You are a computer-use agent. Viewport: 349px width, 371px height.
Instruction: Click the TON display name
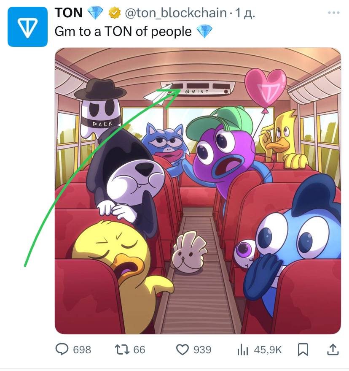tap(69, 13)
